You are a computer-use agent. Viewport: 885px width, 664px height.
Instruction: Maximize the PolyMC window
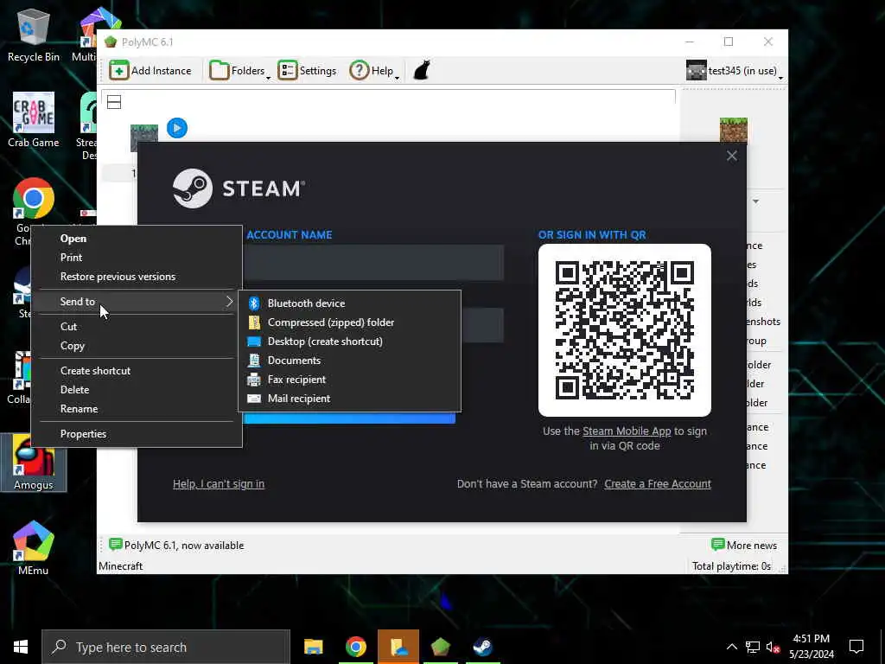point(729,41)
